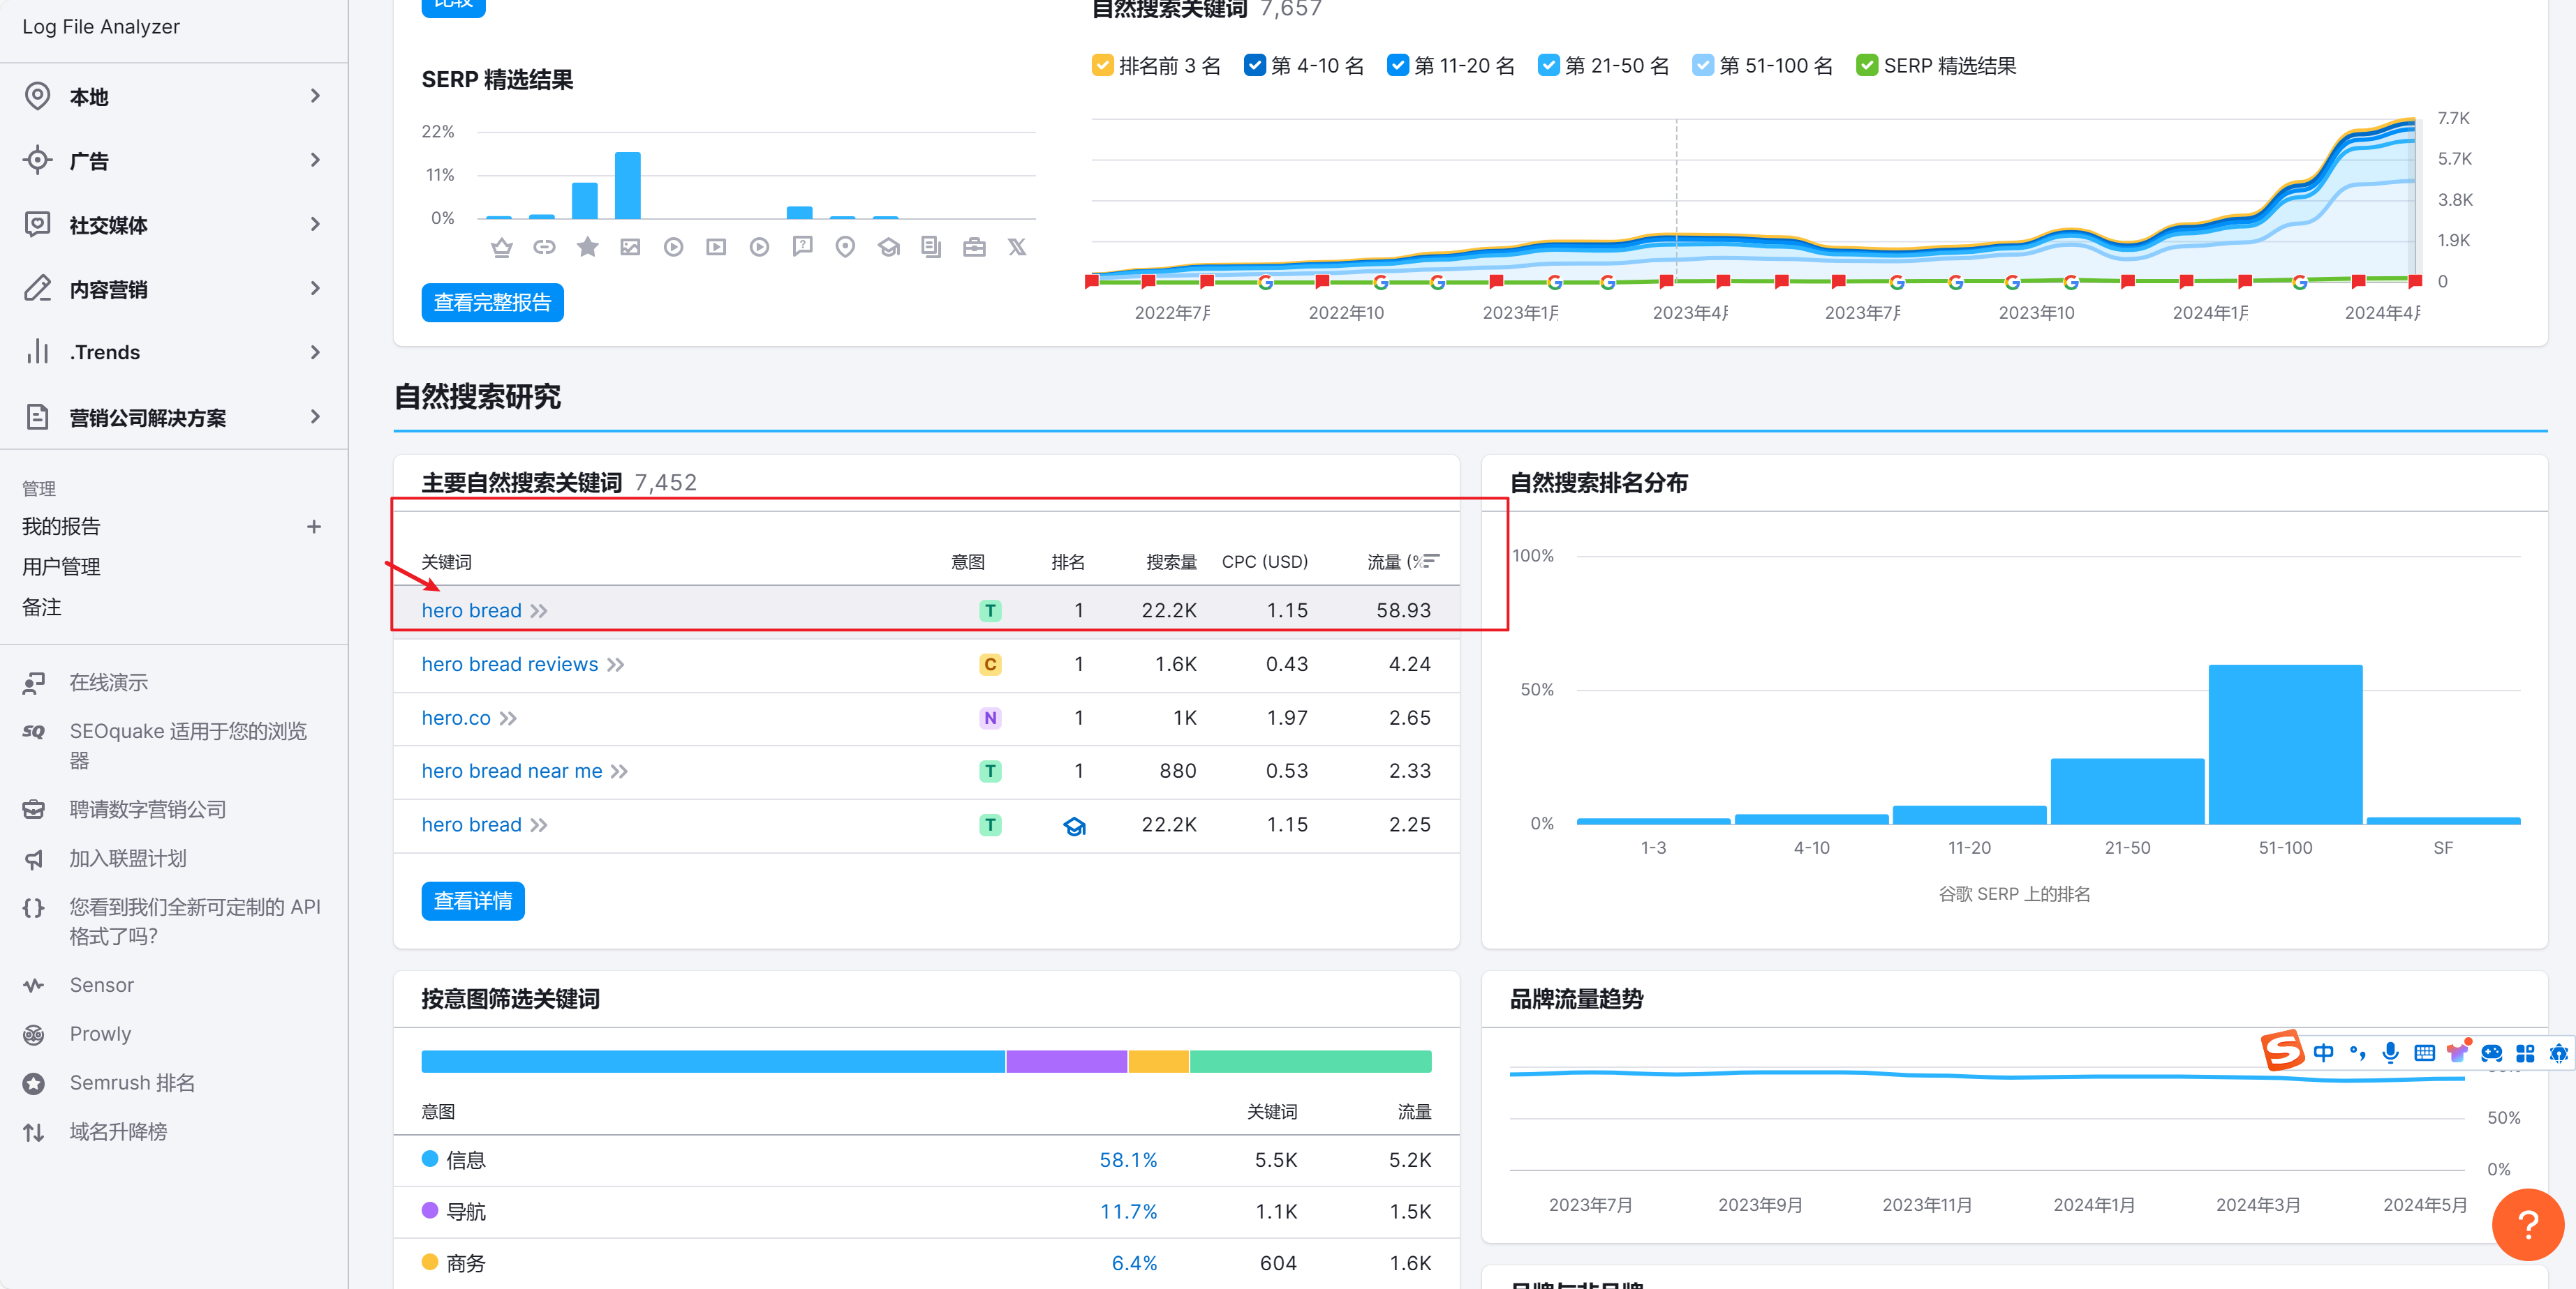Viewport: 2576px width, 1289px height.
Task: Disable the SERP 精选结果 checkbox
Action: tap(1866, 66)
